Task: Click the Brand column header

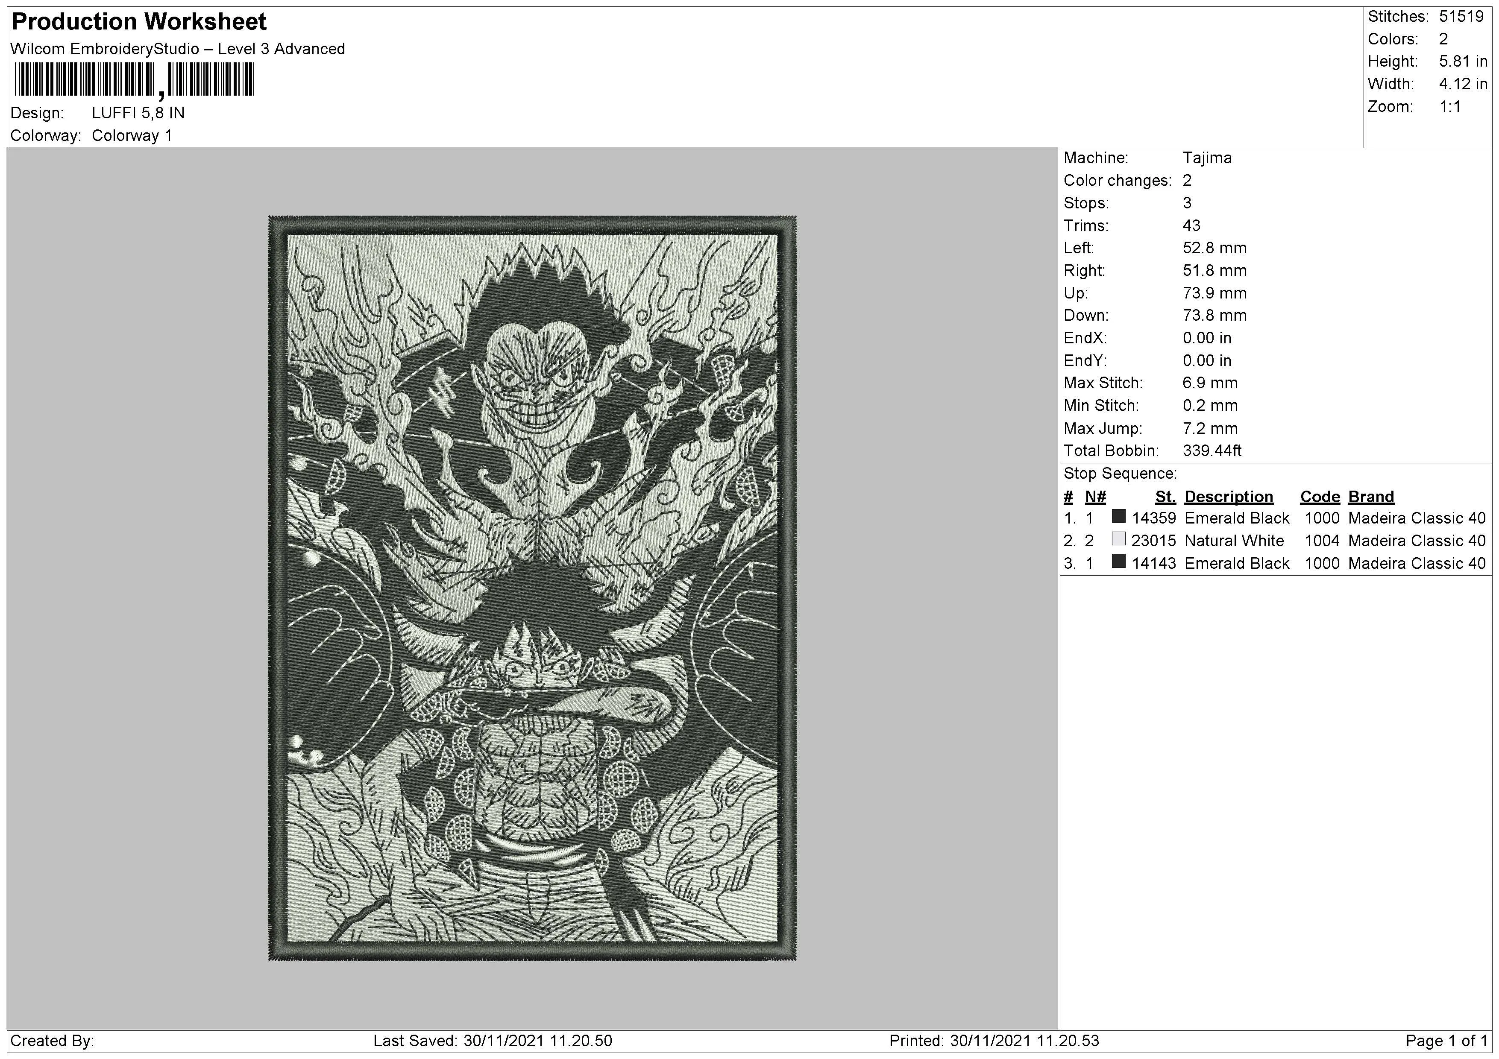Action: (x=1370, y=497)
